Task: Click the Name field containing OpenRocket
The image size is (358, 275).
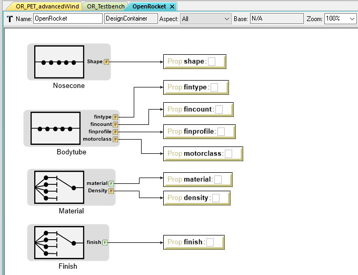Action: [68, 18]
